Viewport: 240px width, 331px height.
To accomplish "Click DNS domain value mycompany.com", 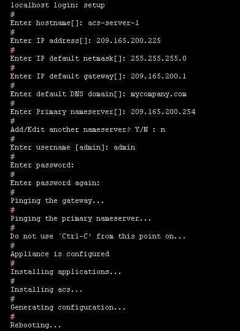I will tap(158, 94).
